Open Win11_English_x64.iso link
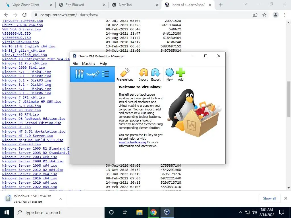This screenshot has width=291, height=218. point(24,51)
